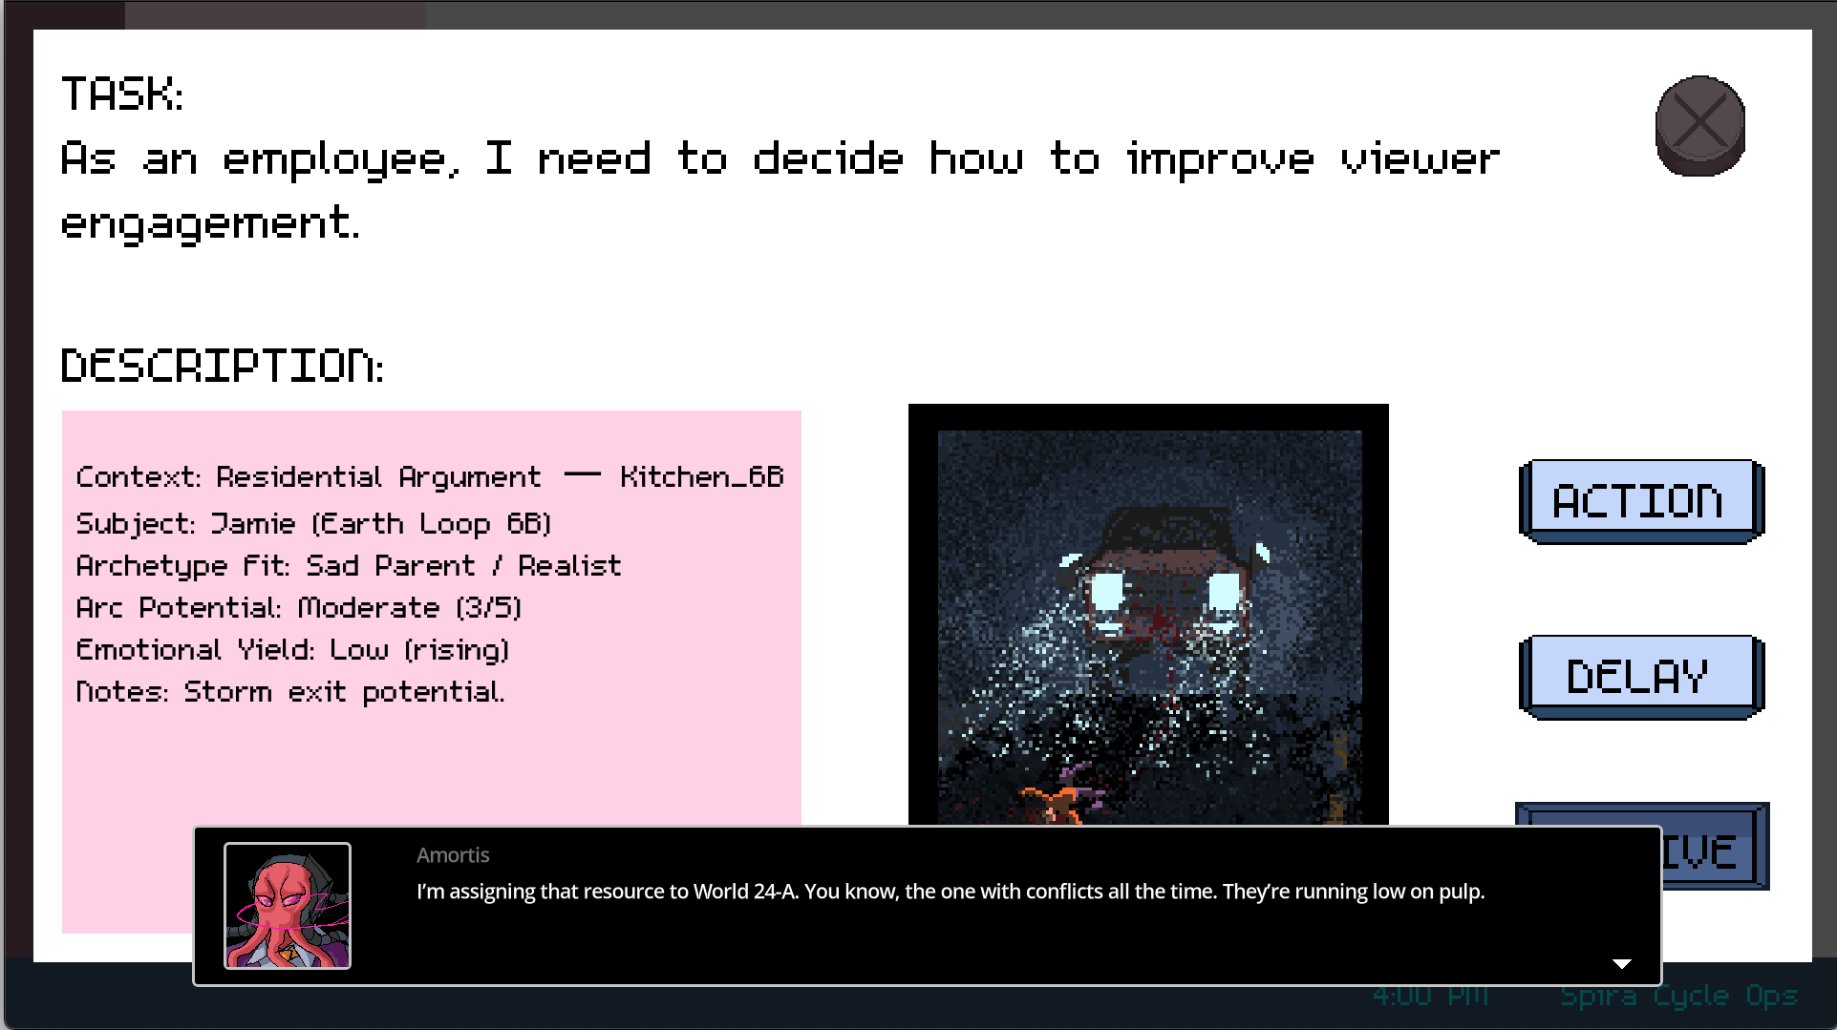This screenshot has width=1837, height=1030.
Task: Advance dialogue with the white down arrow
Action: (x=1621, y=964)
